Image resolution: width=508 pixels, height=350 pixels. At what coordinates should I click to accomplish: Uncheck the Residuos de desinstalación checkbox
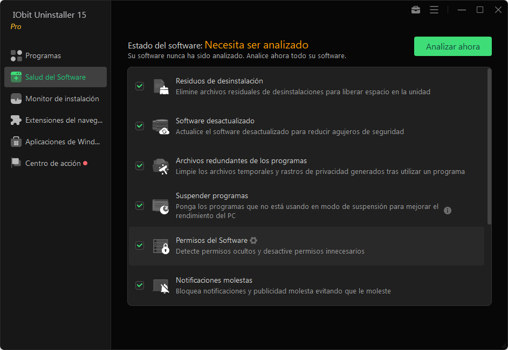click(x=140, y=86)
